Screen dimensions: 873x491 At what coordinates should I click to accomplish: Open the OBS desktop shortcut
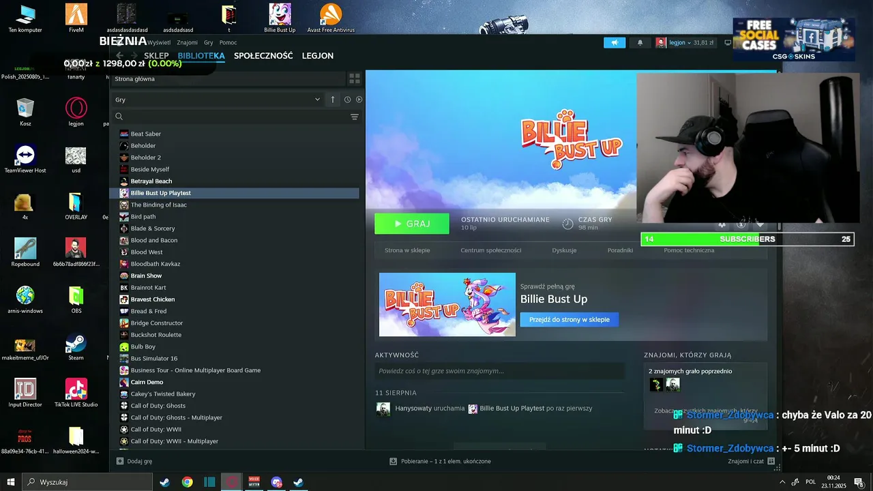pyautogui.click(x=76, y=299)
